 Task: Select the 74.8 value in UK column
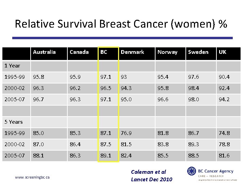tap(224, 133)
